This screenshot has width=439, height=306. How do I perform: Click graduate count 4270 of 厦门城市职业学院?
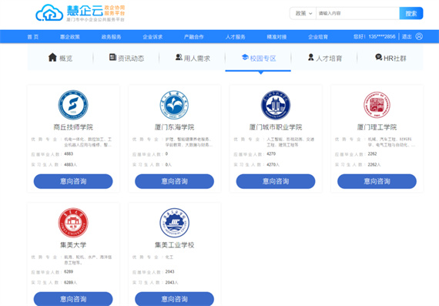271,154
